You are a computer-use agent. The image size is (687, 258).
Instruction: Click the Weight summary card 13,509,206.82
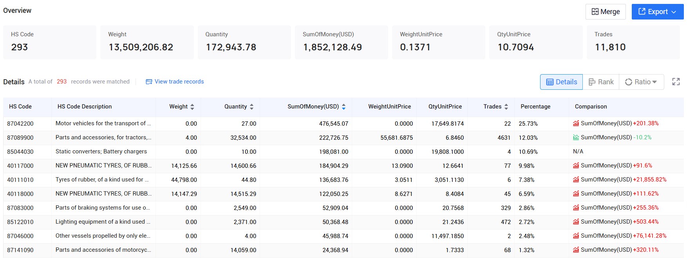(x=147, y=43)
